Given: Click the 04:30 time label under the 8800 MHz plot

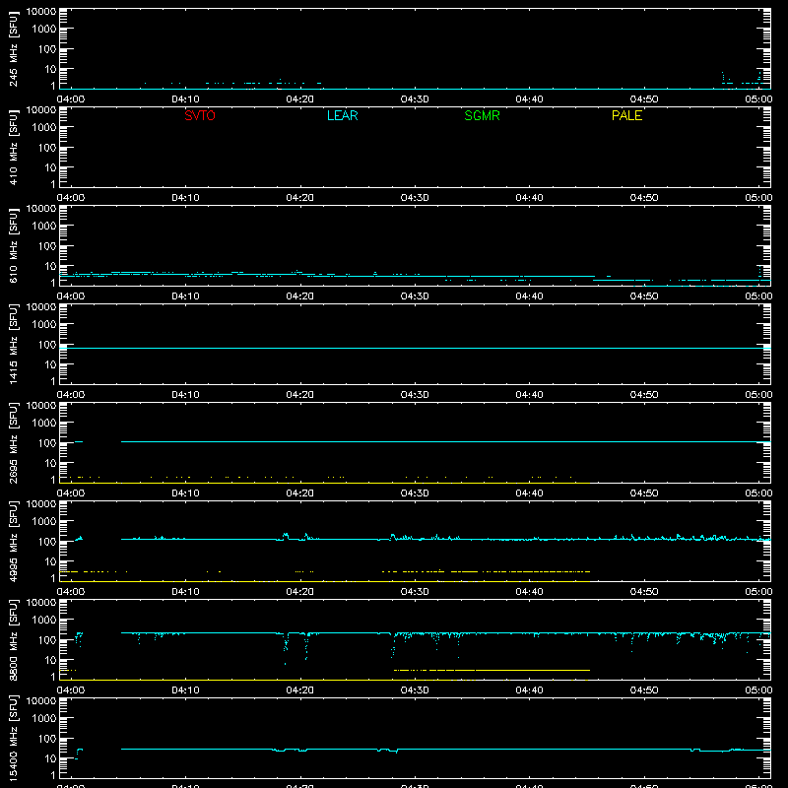Looking at the screenshot, I should 415,690.
